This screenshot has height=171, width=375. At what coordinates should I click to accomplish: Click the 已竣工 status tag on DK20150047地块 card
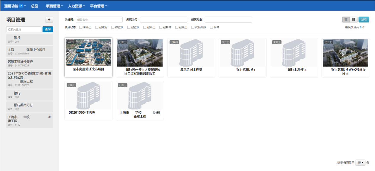point(71,85)
